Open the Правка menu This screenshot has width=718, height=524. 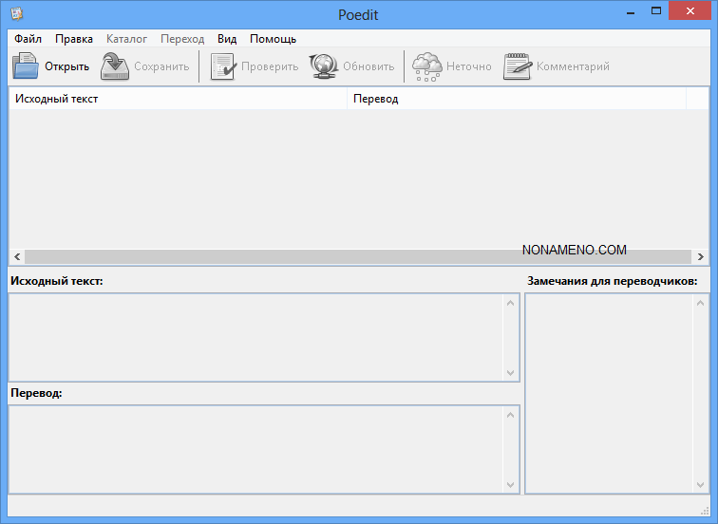click(x=74, y=39)
